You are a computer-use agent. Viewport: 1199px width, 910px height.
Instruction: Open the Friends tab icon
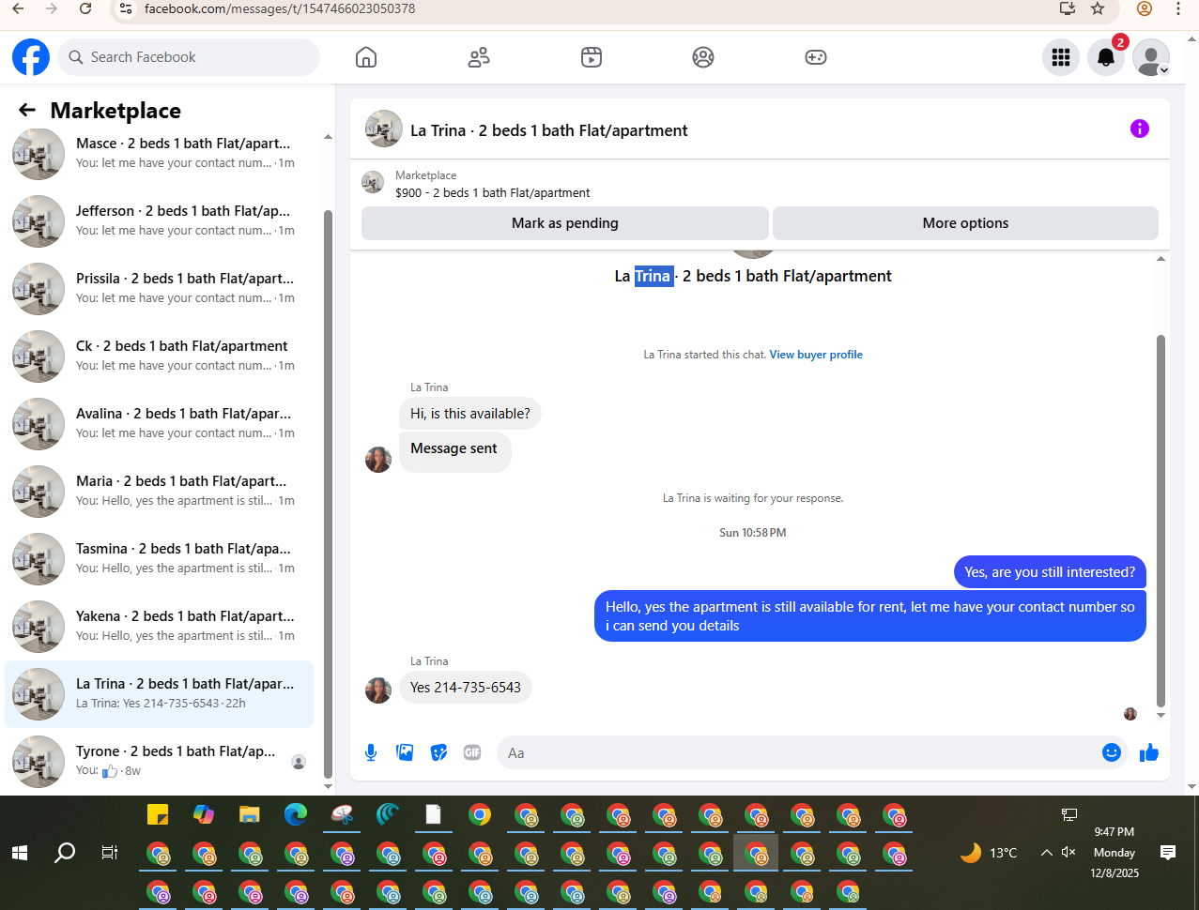click(479, 57)
